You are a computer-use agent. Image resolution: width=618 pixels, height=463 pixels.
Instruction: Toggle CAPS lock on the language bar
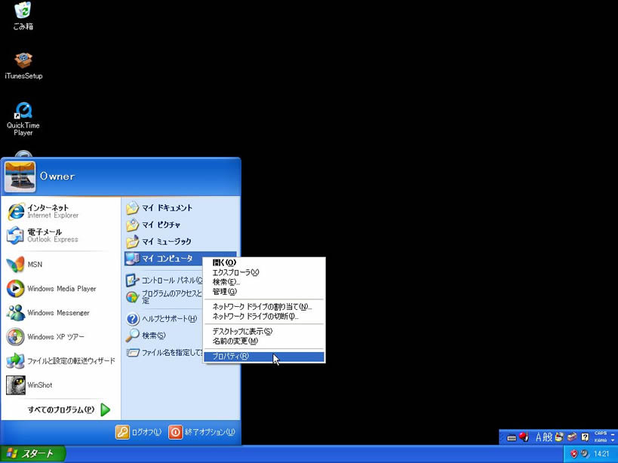point(601,434)
